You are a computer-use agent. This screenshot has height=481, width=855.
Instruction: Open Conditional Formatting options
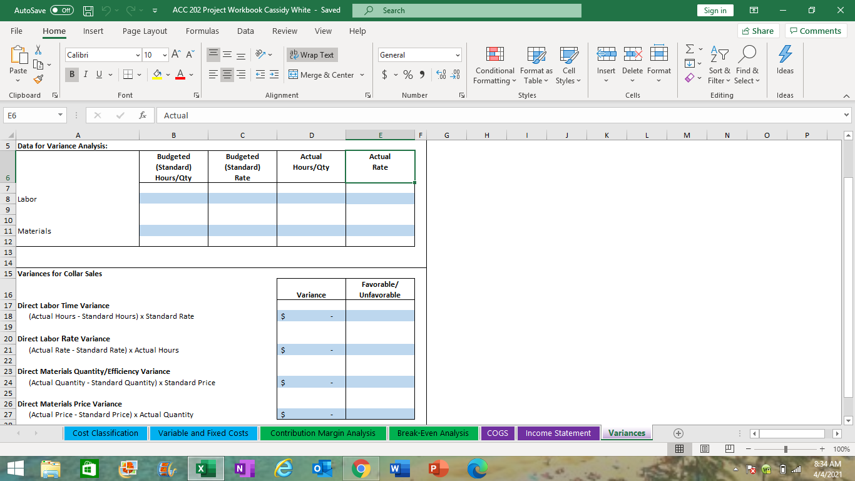click(x=494, y=66)
